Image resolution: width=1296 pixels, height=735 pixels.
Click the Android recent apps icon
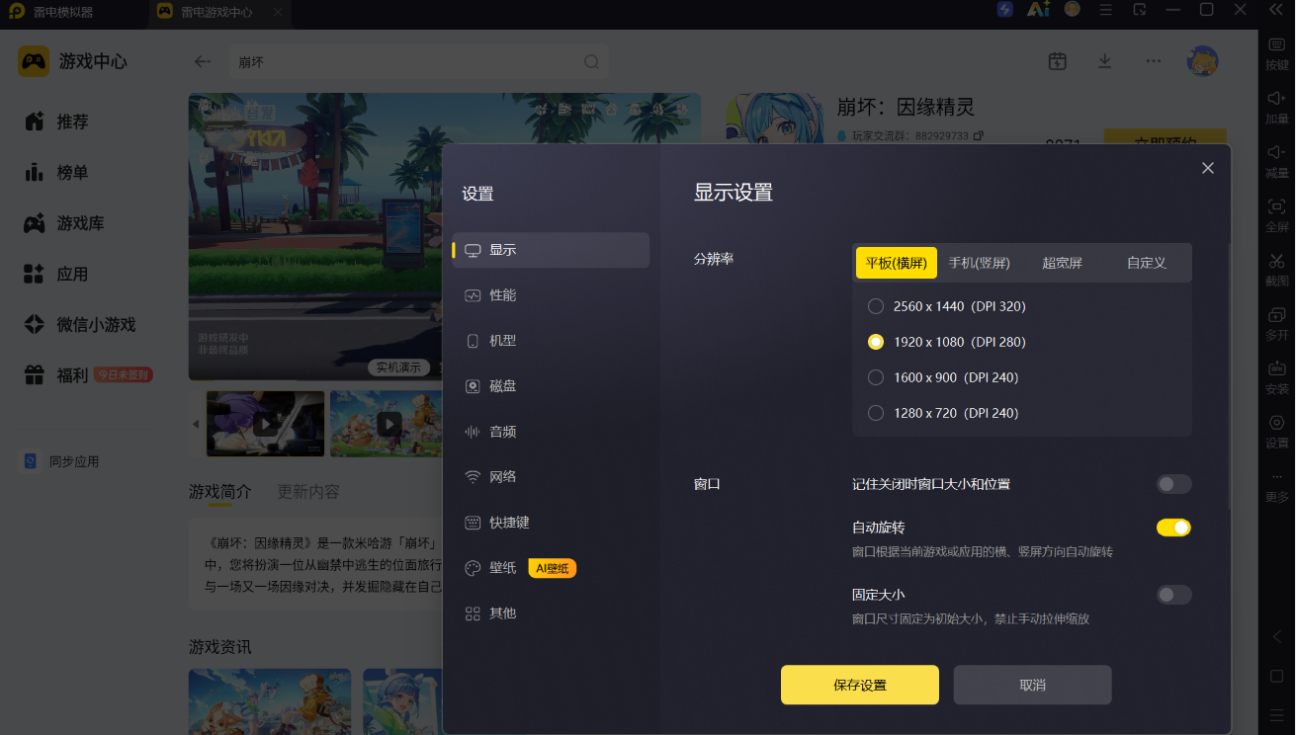pyautogui.click(x=1276, y=714)
